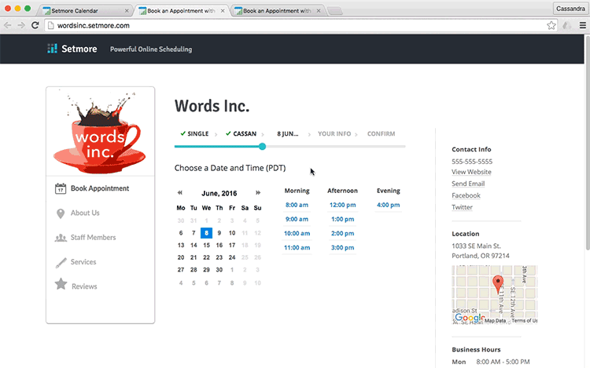Click the View Website link
The width and height of the screenshot is (590, 368).
tap(471, 172)
